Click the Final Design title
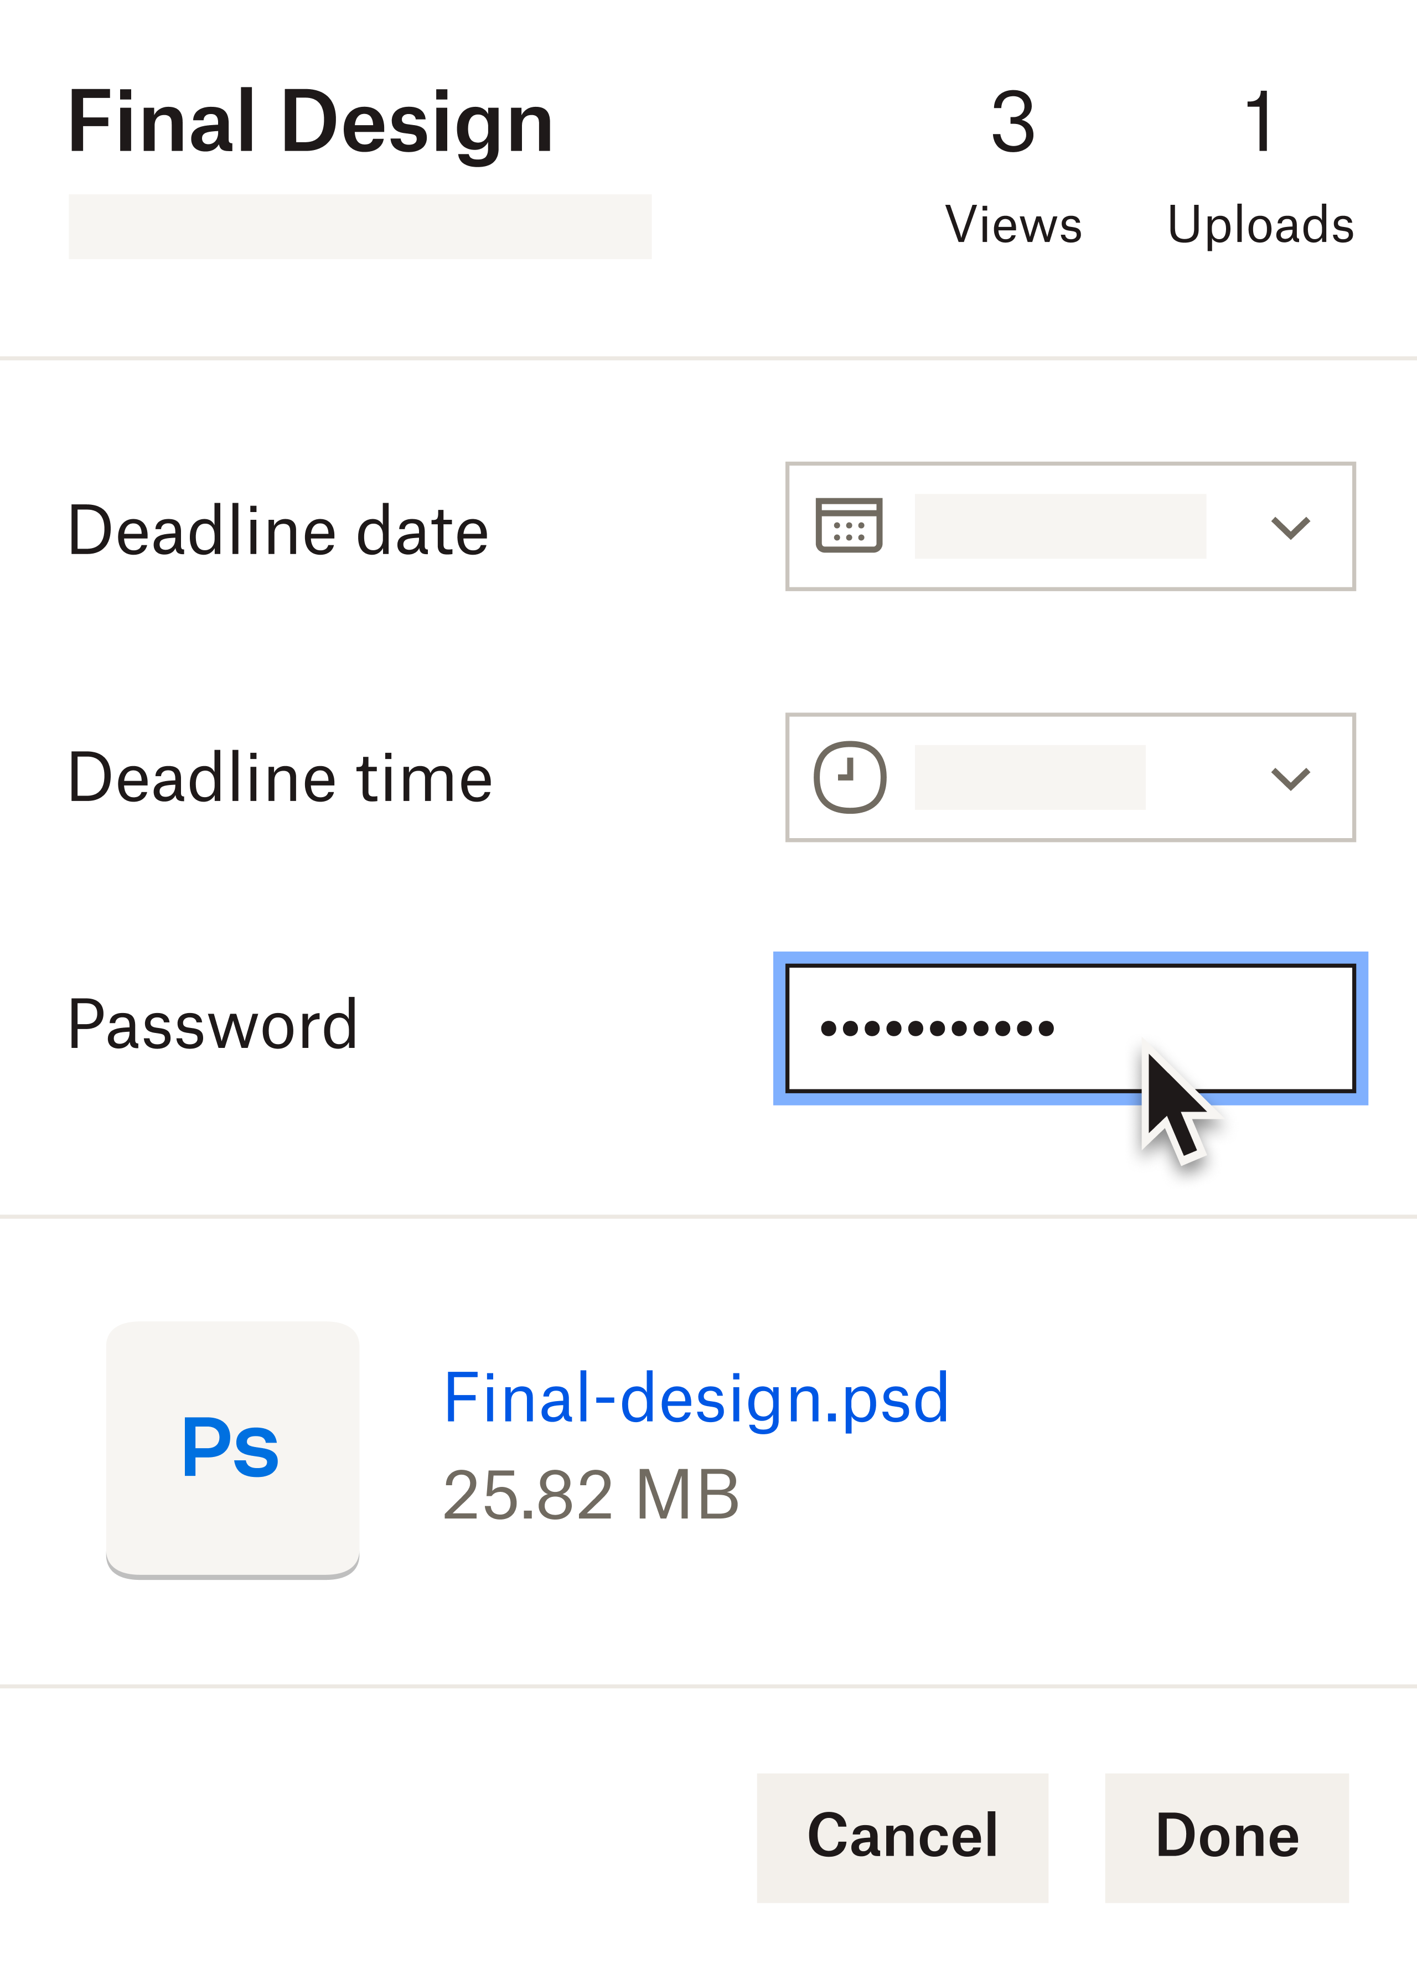Viewport: 1417px width, 1984px height. [311, 122]
